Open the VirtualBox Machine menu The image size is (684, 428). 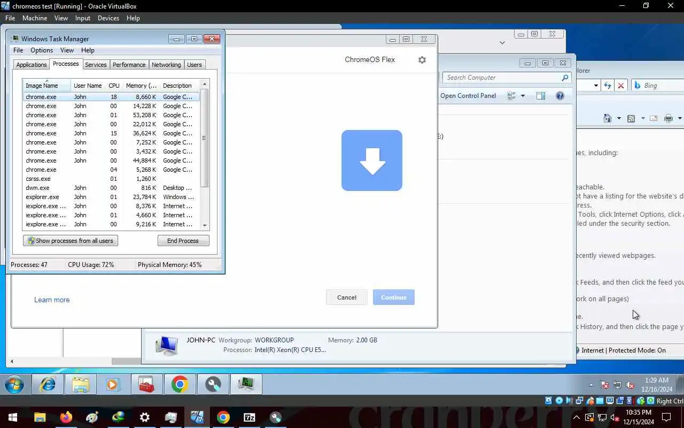point(35,18)
